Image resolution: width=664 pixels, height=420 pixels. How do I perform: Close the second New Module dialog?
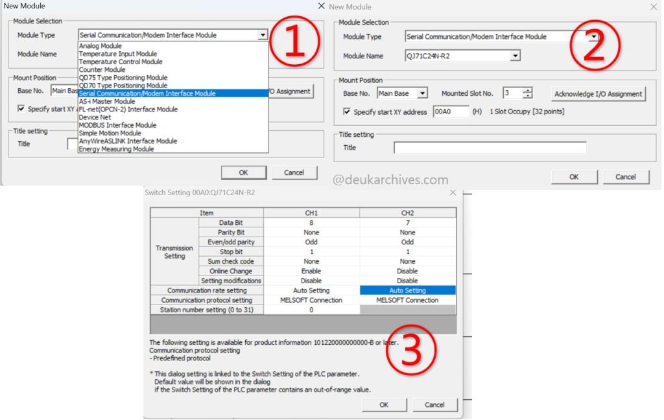point(654,7)
